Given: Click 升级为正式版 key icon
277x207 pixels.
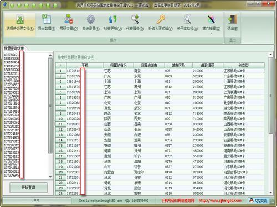Looking at the screenshot, I should (x=161, y=19).
